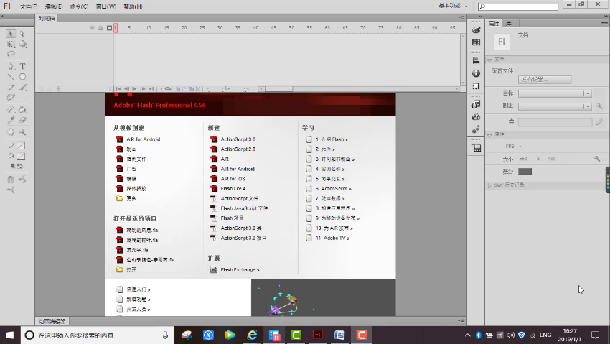The height and width of the screenshot is (344, 610).
Task: Select the Brush tool
Action: (22, 87)
